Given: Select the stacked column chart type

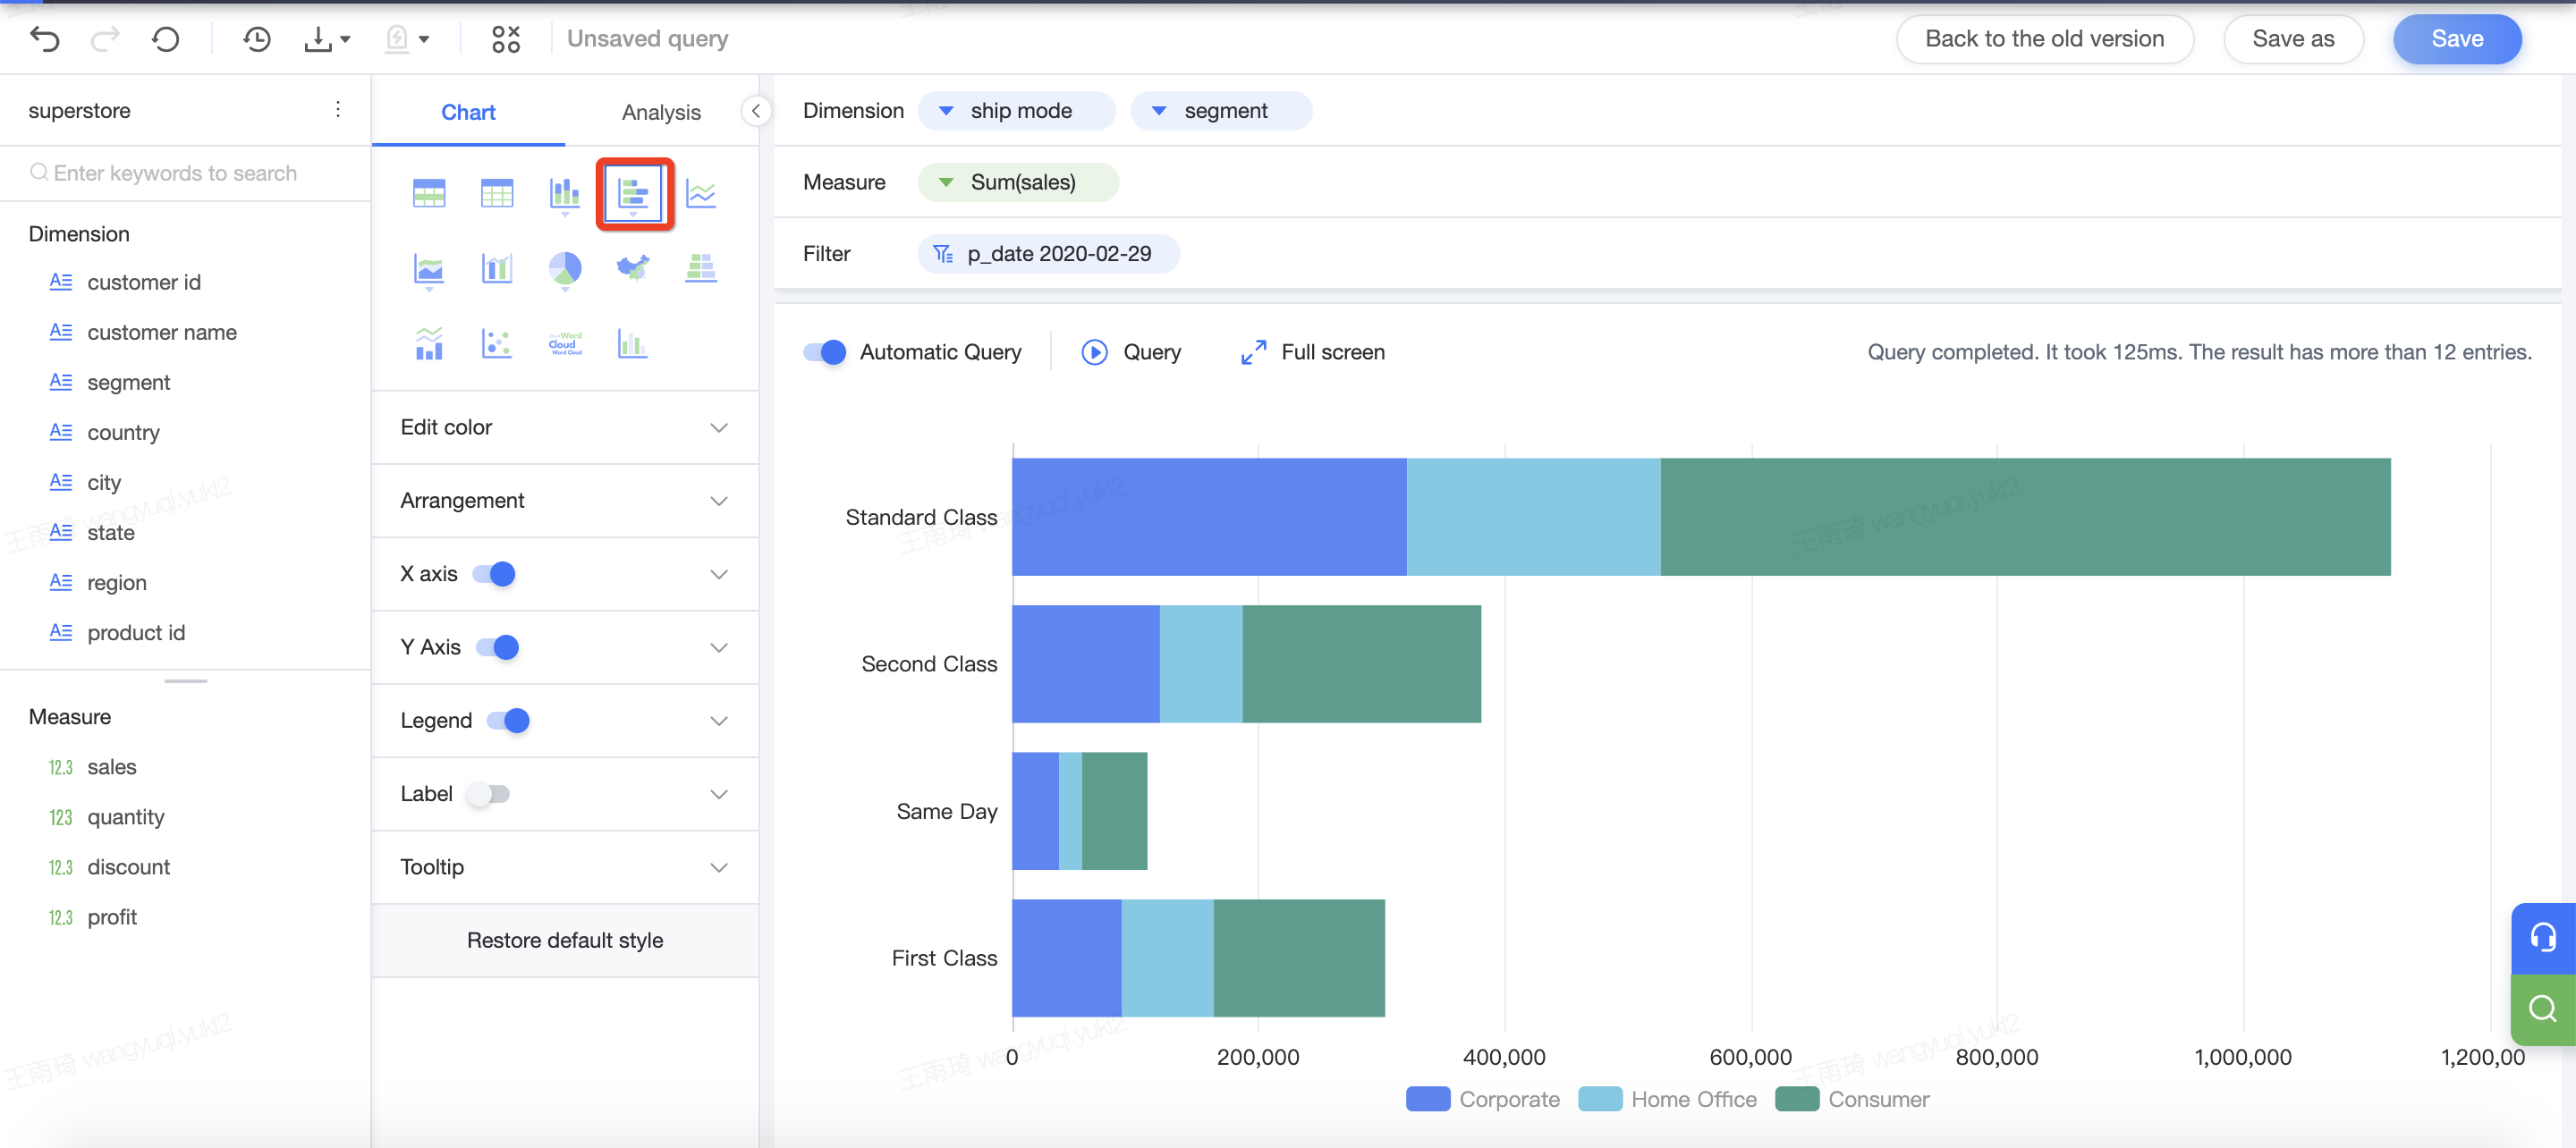Looking at the screenshot, I should coord(565,194).
